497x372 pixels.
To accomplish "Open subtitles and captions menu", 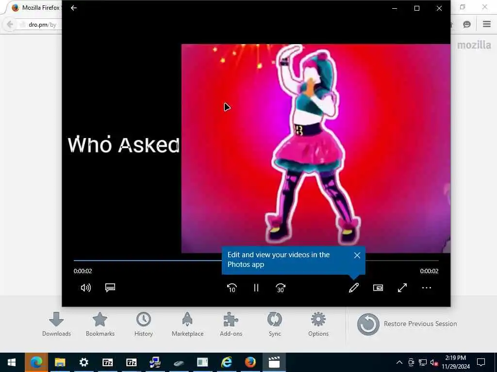I will (110, 288).
